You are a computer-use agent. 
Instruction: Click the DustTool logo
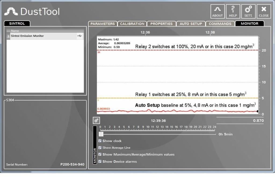32,12
